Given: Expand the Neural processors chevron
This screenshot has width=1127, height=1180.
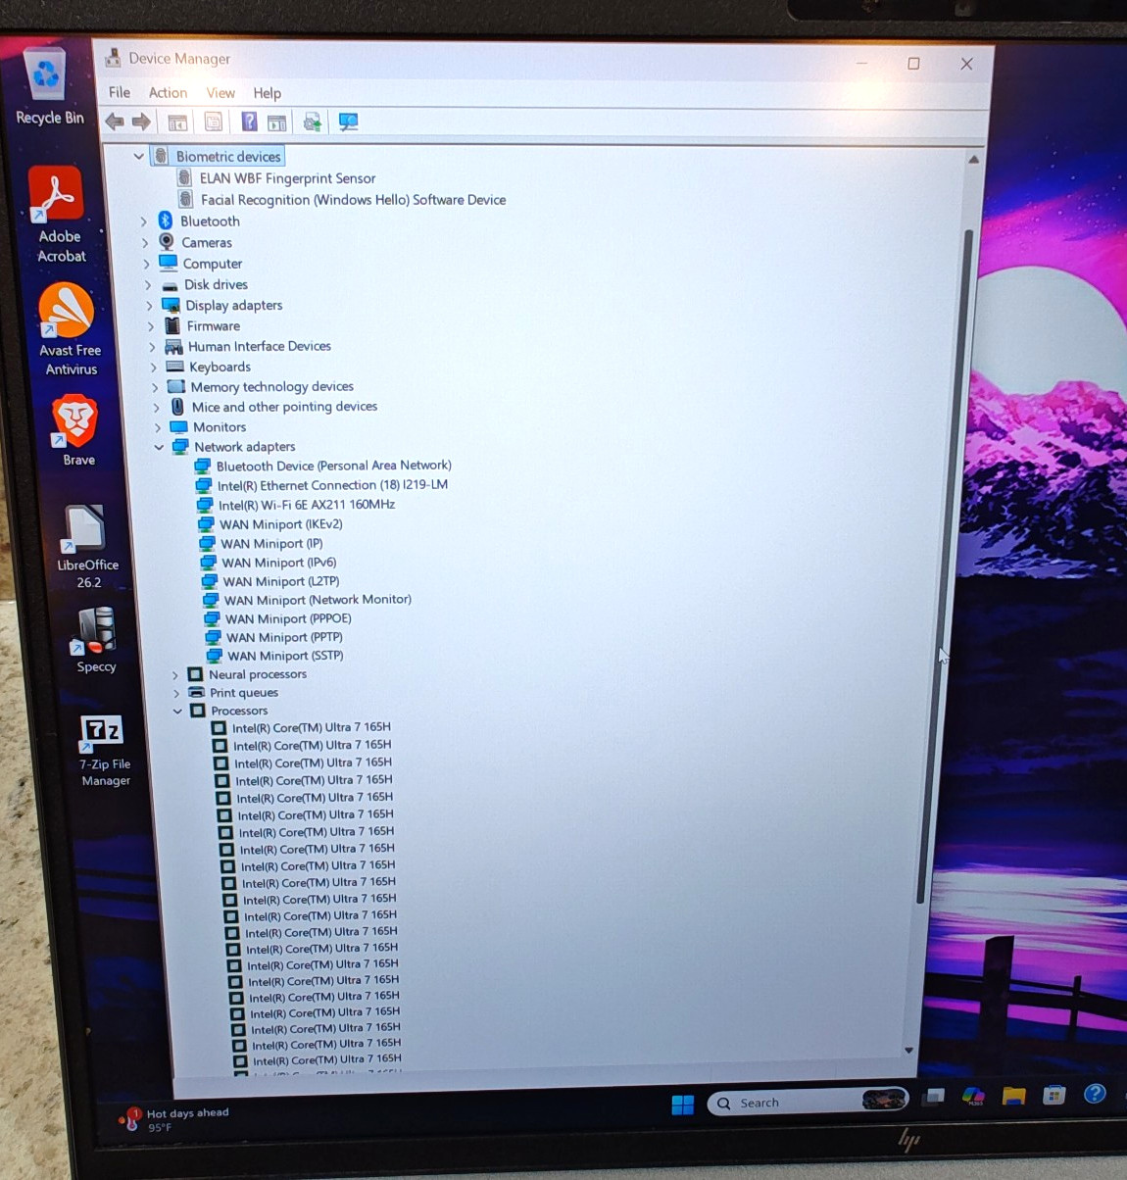Looking at the screenshot, I should point(174,675).
